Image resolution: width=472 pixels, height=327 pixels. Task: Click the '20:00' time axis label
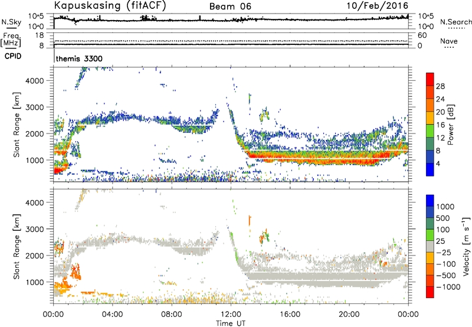(349, 315)
